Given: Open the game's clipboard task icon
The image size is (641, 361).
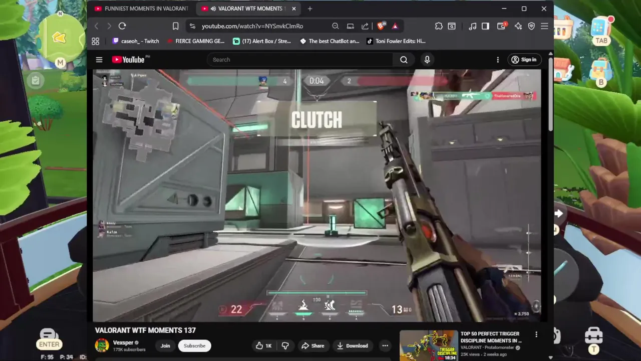Looking at the screenshot, I should [x=36, y=80].
